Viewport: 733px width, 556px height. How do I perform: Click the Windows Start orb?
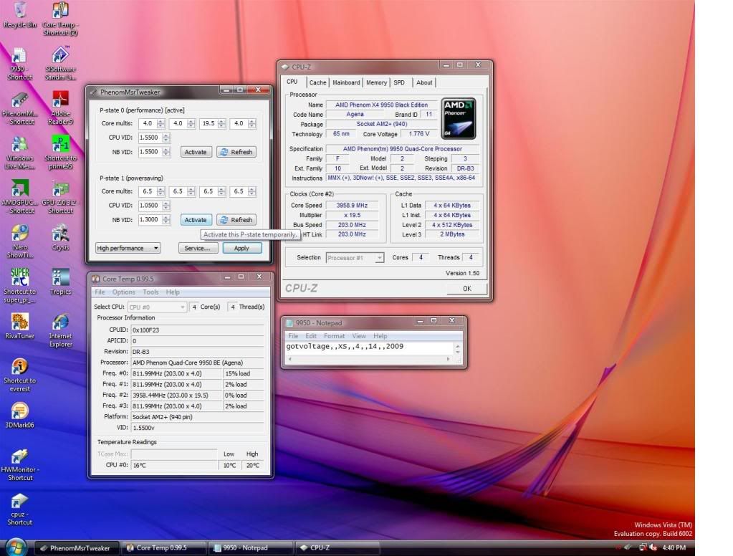click(16, 547)
